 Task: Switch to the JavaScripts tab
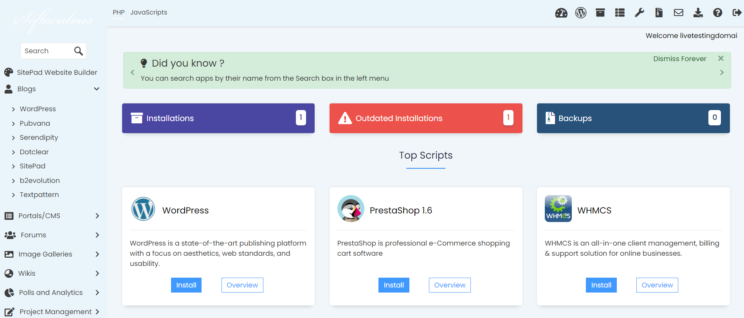(149, 13)
